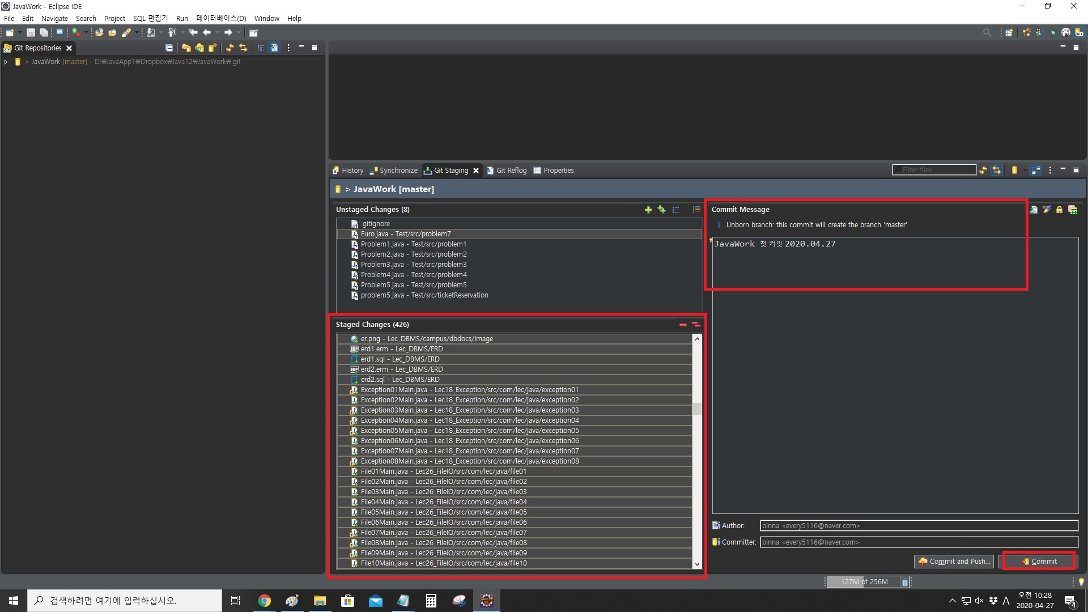Expand the JavaWork repository tree node

[x=6, y=62]
